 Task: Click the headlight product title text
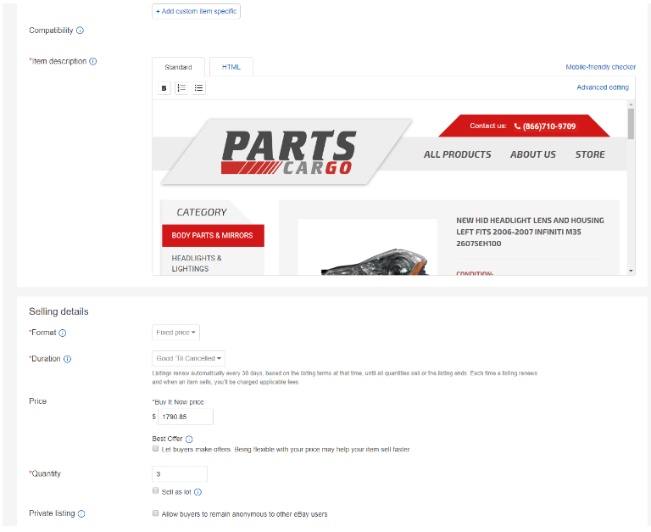pos(530,232)
